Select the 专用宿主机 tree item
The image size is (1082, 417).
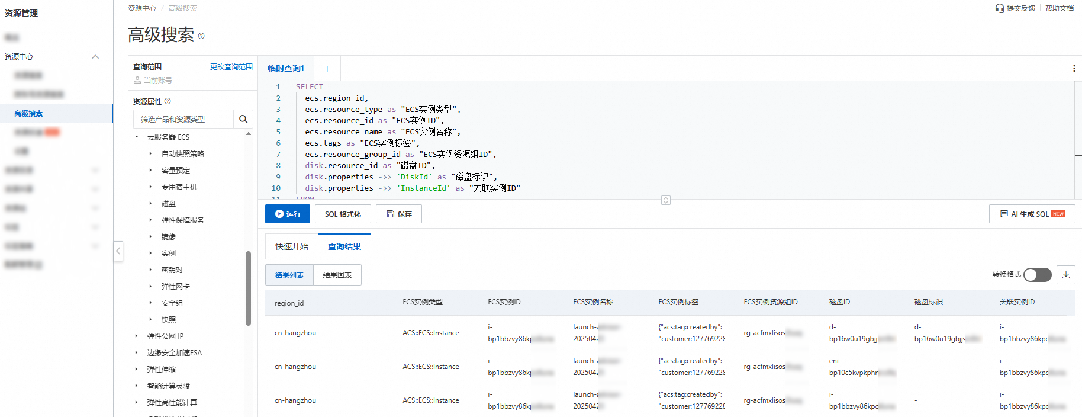[x=179, y=187]
